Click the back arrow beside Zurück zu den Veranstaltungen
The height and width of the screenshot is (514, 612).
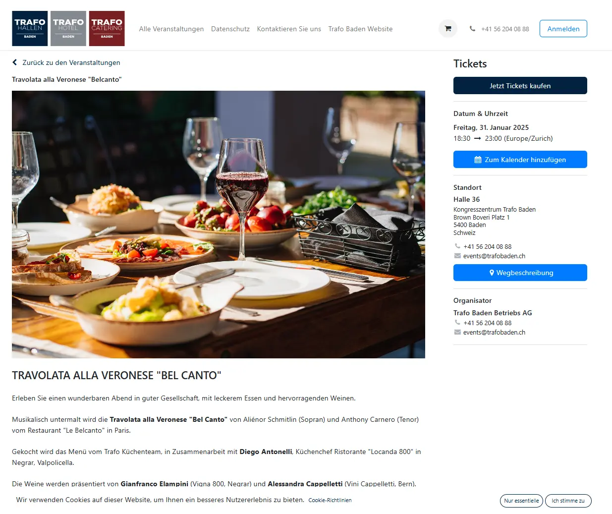point(15,62)
